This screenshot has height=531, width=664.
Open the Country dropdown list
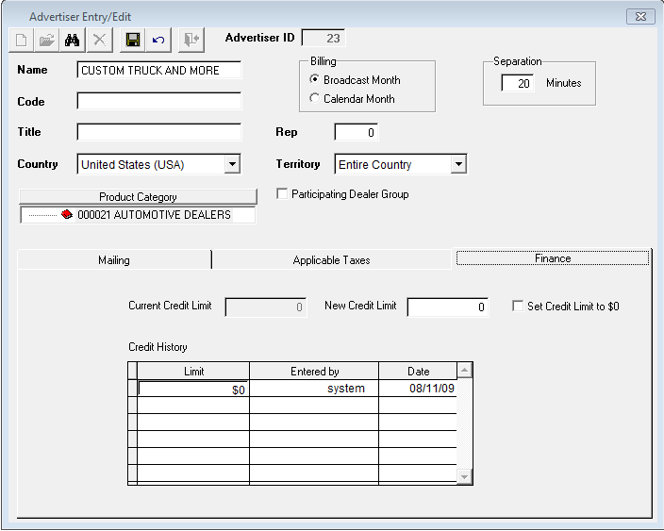[x=232, y=165]
